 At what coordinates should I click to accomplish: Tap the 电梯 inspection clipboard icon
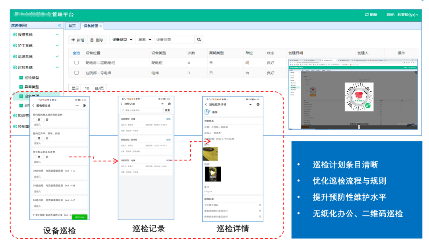point(207,112)
